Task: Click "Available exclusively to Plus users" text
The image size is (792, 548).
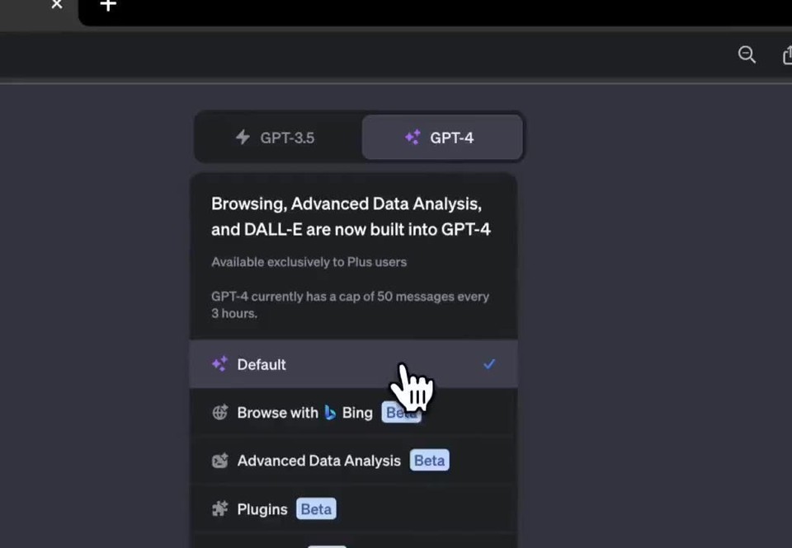Action: tap(309, 262)
